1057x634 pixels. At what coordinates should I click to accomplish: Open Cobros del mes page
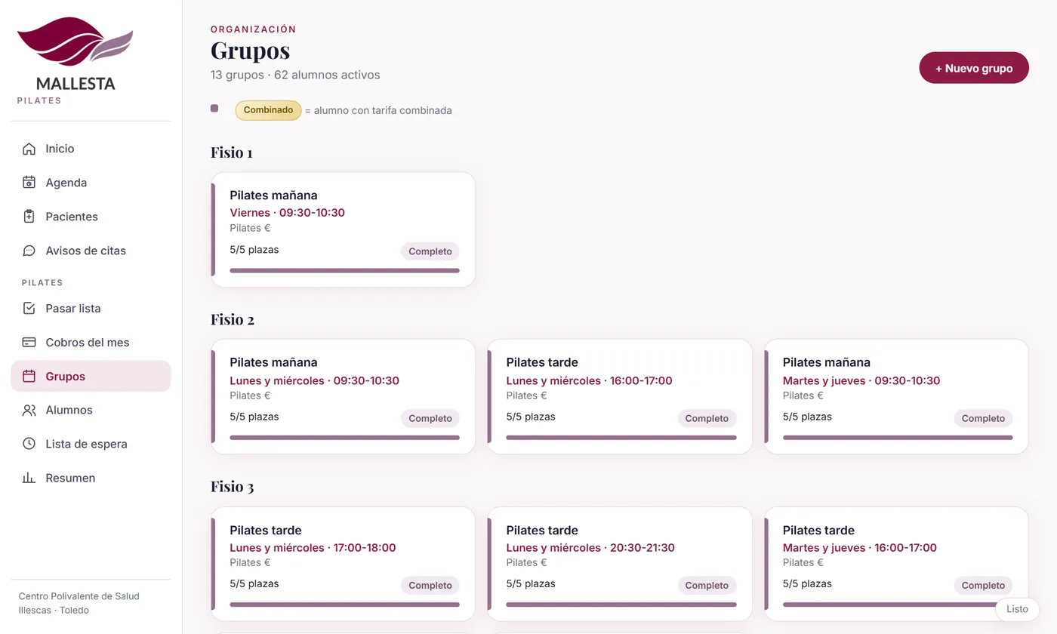click(x=91, y=342)
